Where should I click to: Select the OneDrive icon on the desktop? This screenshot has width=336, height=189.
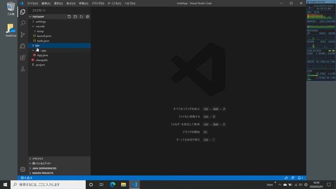click(10, 30)
